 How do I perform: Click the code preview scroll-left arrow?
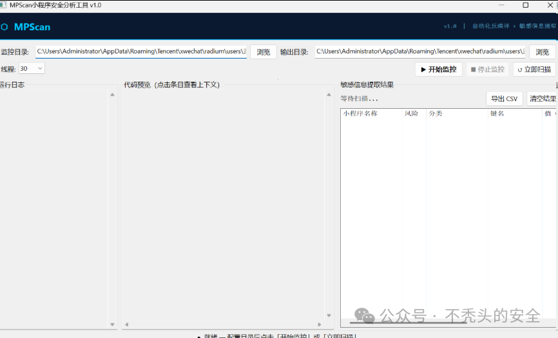point(127,324)
